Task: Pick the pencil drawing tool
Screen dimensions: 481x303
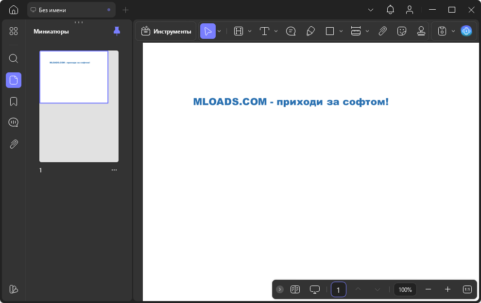Action: [x=310, y=31]
